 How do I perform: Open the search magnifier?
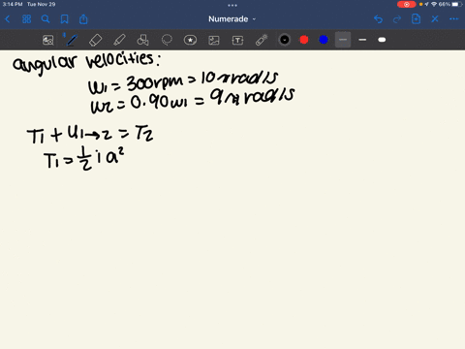coord(46,19)
